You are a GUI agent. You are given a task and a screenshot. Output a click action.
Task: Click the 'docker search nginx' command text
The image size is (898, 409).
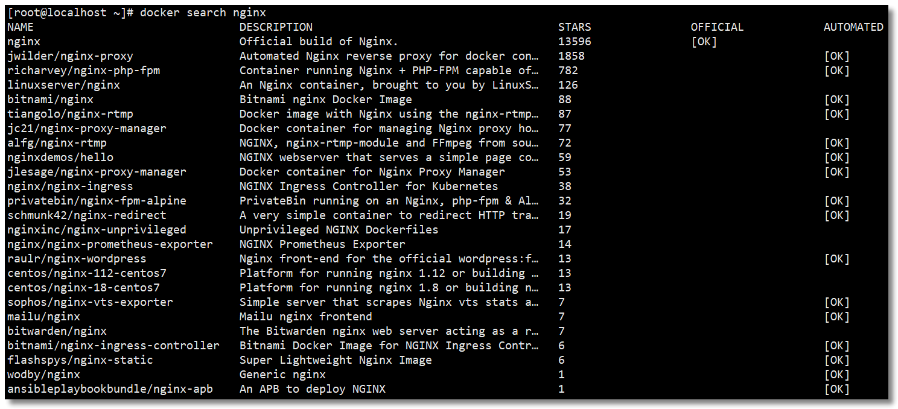pyautogui.click(x=203, y=13)
